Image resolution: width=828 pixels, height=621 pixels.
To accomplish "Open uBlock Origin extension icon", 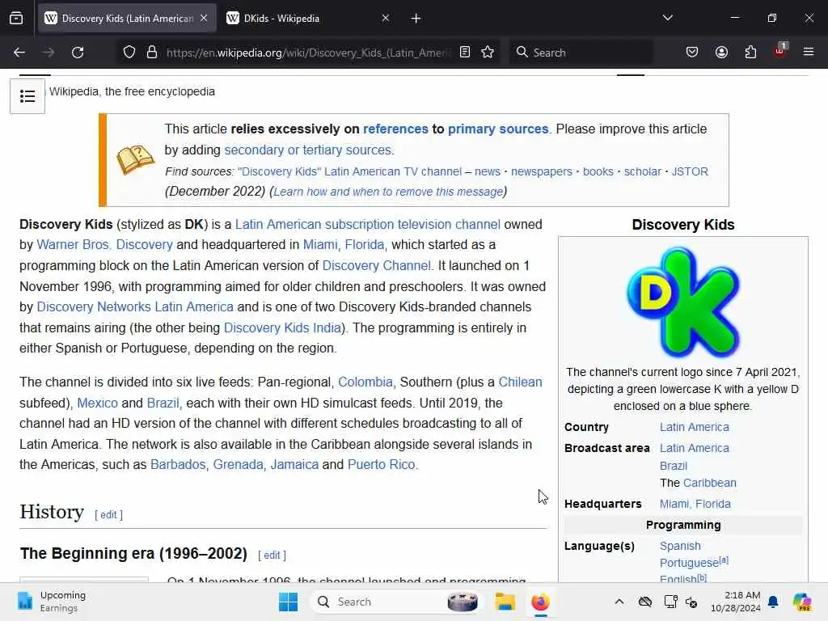I will point(780,51).
